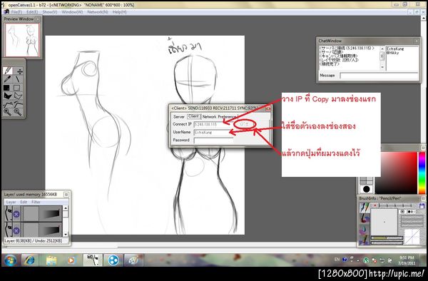Select the move (four-arrow) tool
The image size is (428, 281).
(20, 71)
